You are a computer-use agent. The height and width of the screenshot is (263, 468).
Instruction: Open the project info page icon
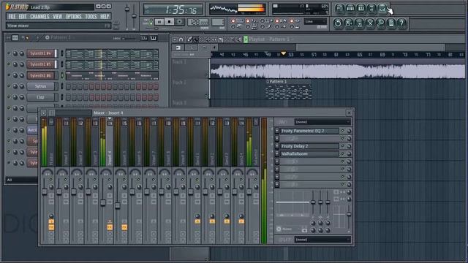click(x=391, y=23)
